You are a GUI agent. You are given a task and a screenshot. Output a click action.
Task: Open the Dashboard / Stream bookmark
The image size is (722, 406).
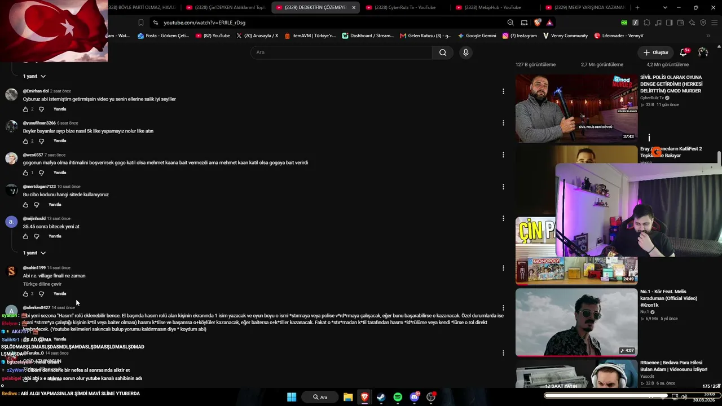[x=368, y=36]
